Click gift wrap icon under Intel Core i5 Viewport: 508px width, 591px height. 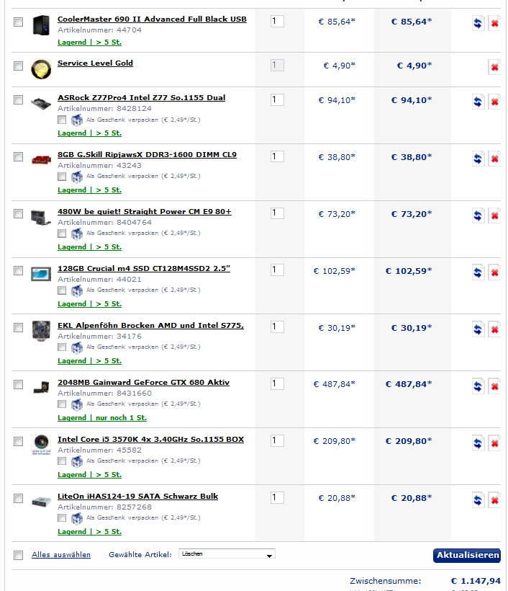point(77,461)
